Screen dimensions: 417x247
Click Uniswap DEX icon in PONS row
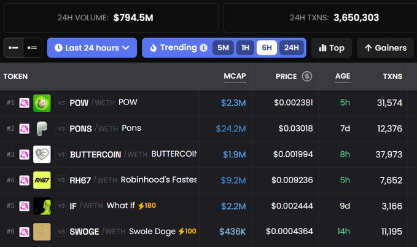click(24, 129)
